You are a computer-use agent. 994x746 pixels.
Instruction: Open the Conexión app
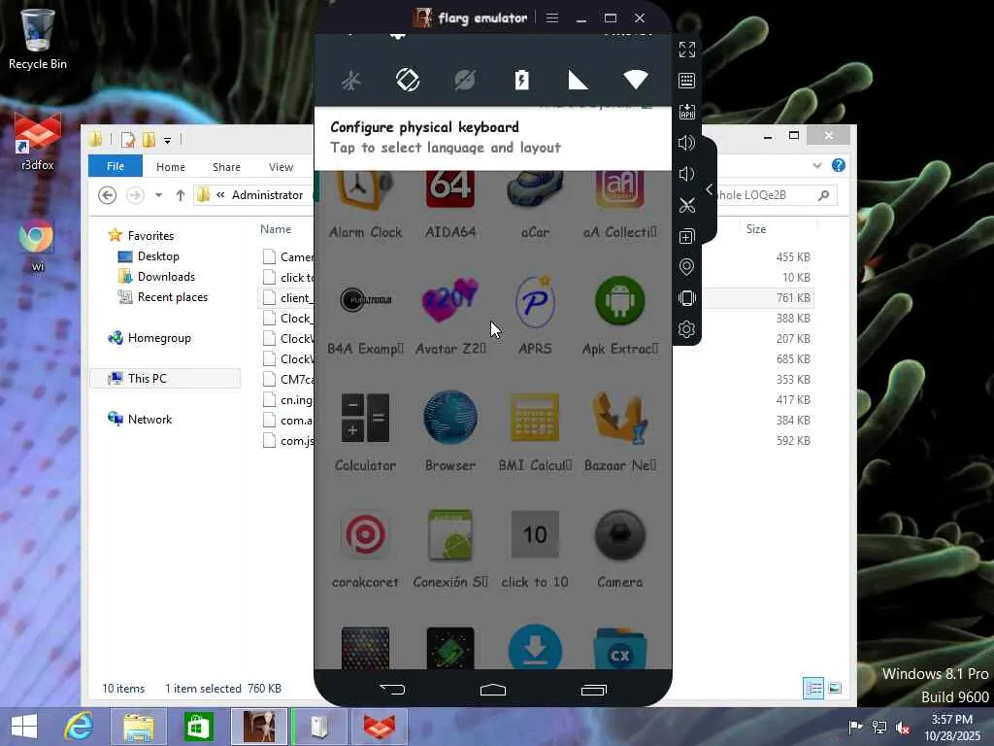450,549
